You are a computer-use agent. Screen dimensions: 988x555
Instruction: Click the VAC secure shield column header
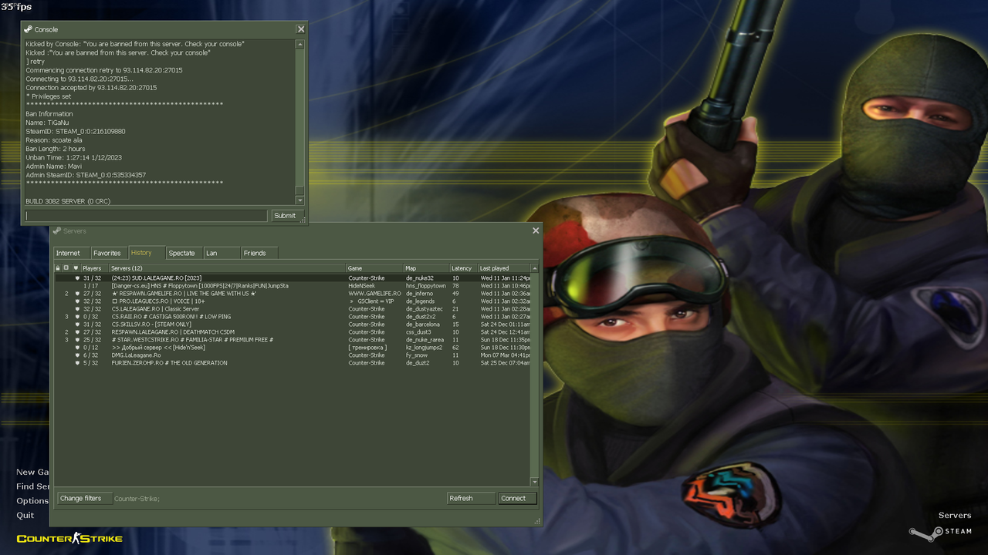[76, 268]
